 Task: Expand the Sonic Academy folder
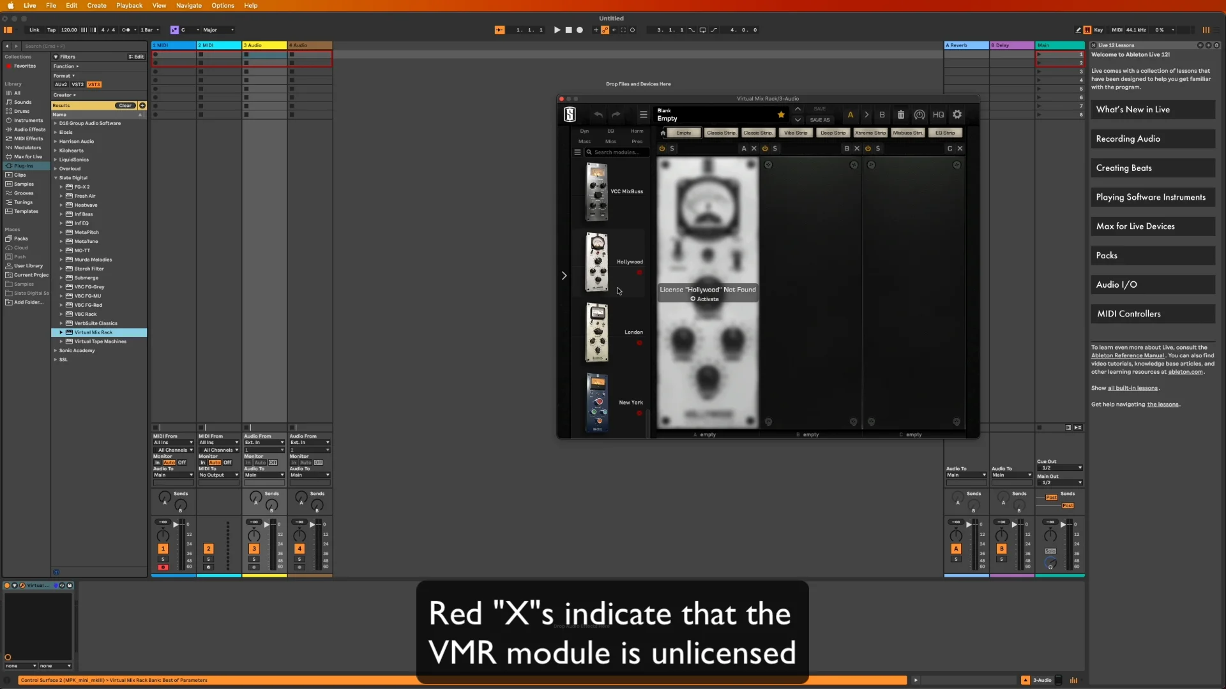(x=56, y=350)
